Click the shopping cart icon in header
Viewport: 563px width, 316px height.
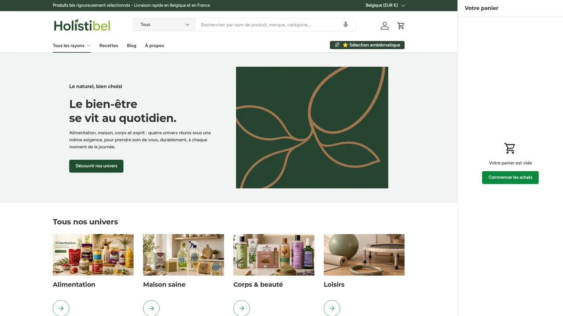401,25
